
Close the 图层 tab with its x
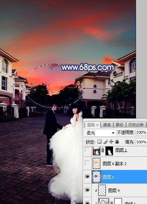pyautogui.click(x=97, y=125)
